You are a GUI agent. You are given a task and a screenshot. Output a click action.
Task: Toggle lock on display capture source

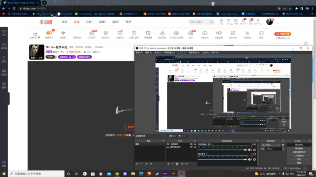pos(195,147)
